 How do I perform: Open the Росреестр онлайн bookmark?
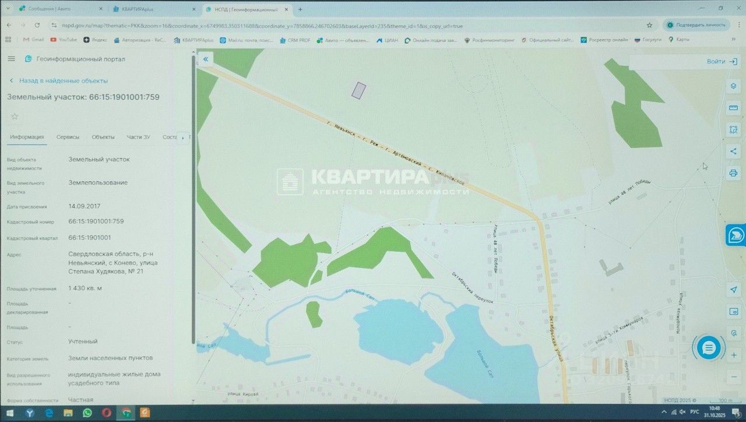604,40
